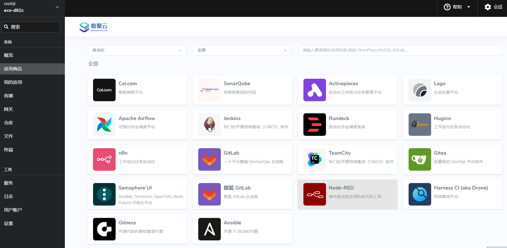Click the n8n pink workflow icon

104,159
